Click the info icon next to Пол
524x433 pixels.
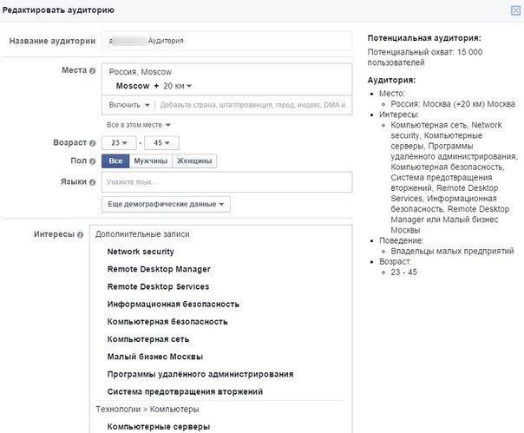click(93, 161)
